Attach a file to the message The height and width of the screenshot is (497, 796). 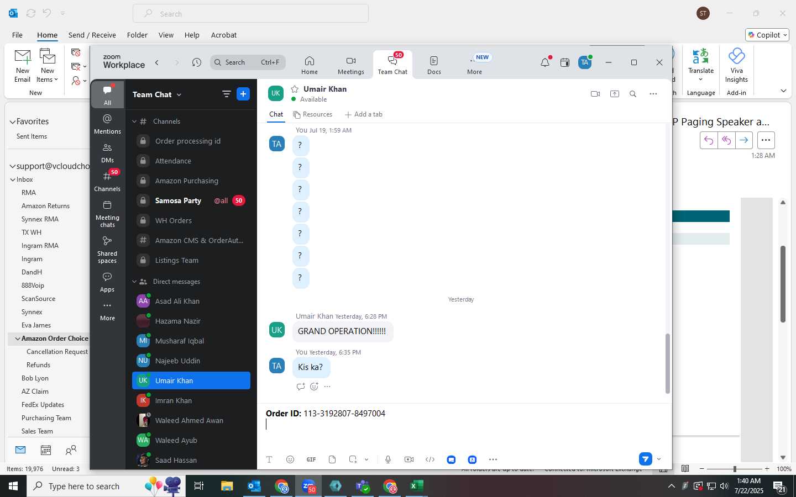click(332, 459)
